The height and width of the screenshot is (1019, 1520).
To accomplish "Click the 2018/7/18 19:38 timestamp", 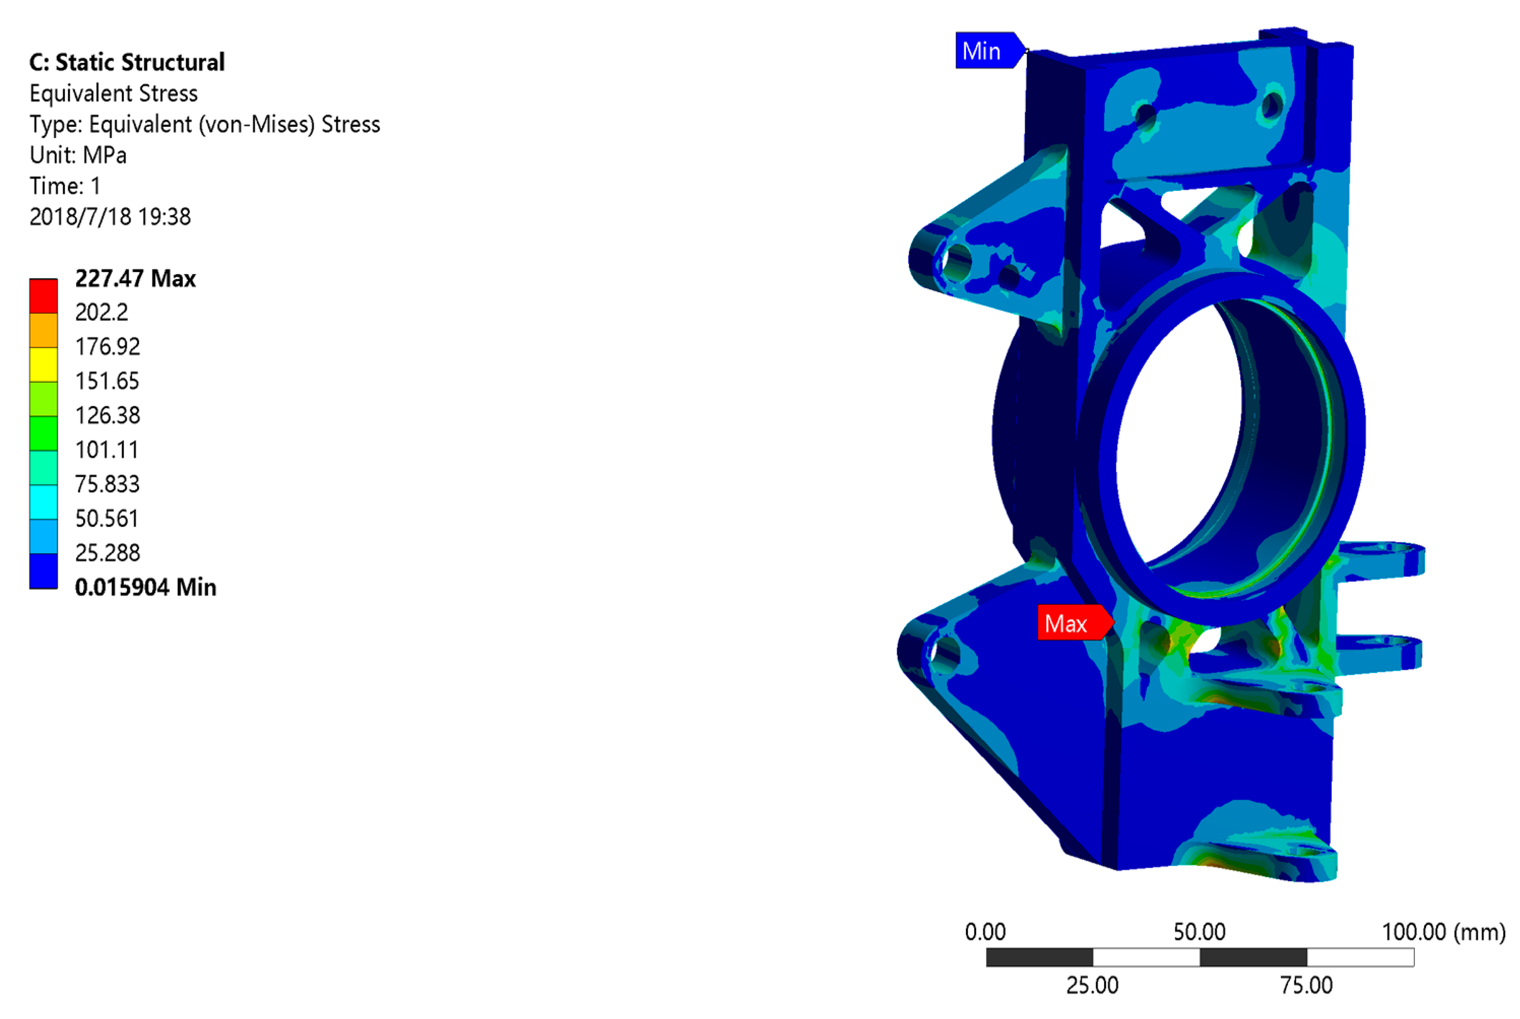I will click(x=110, y=216).
